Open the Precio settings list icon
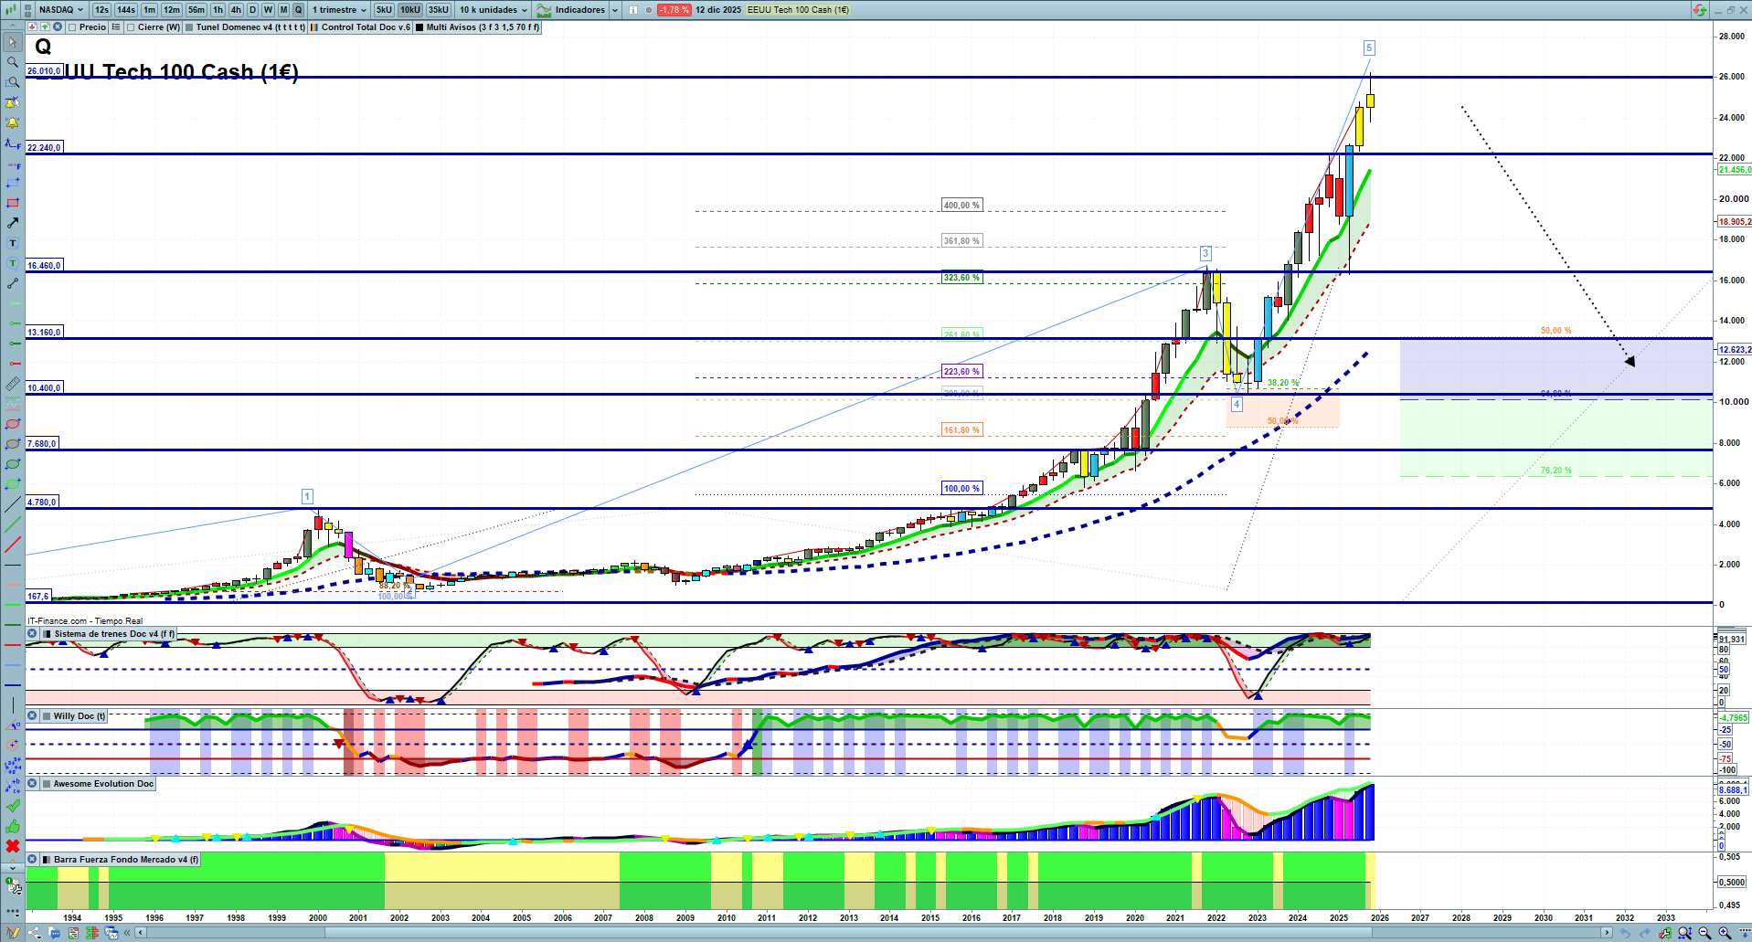Viewport: 1752px width, 942px height. [x=116, y=27]
